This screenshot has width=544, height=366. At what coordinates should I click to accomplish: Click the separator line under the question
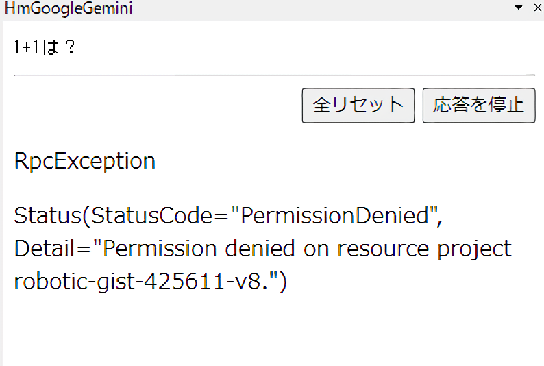click(x=274, y=75)
